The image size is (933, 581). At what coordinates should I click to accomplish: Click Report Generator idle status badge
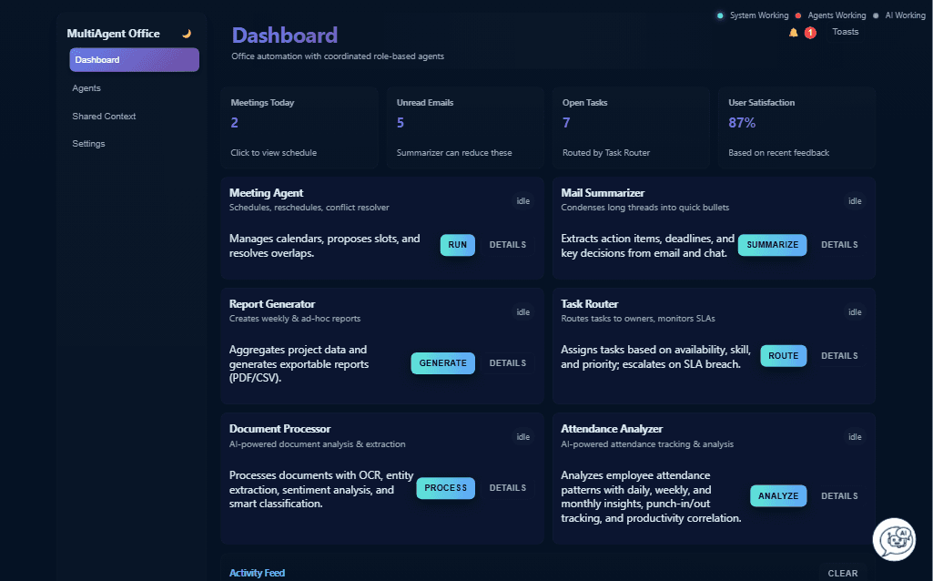[523, 312]
